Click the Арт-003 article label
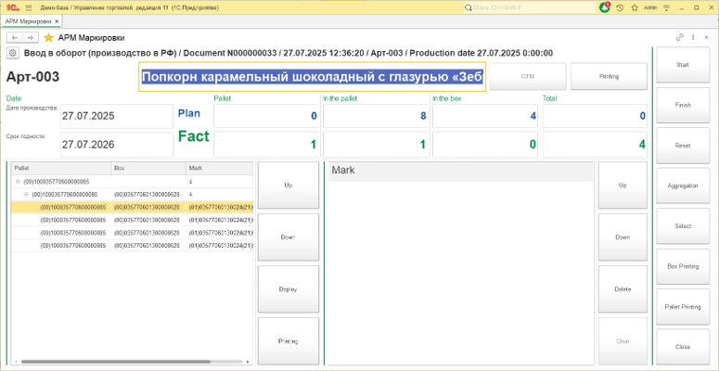The image size is (719, 371). (x=32, y=77)
